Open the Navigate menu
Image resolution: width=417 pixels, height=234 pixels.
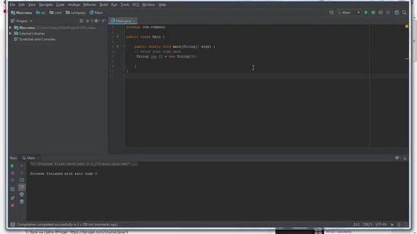(46, 5)
